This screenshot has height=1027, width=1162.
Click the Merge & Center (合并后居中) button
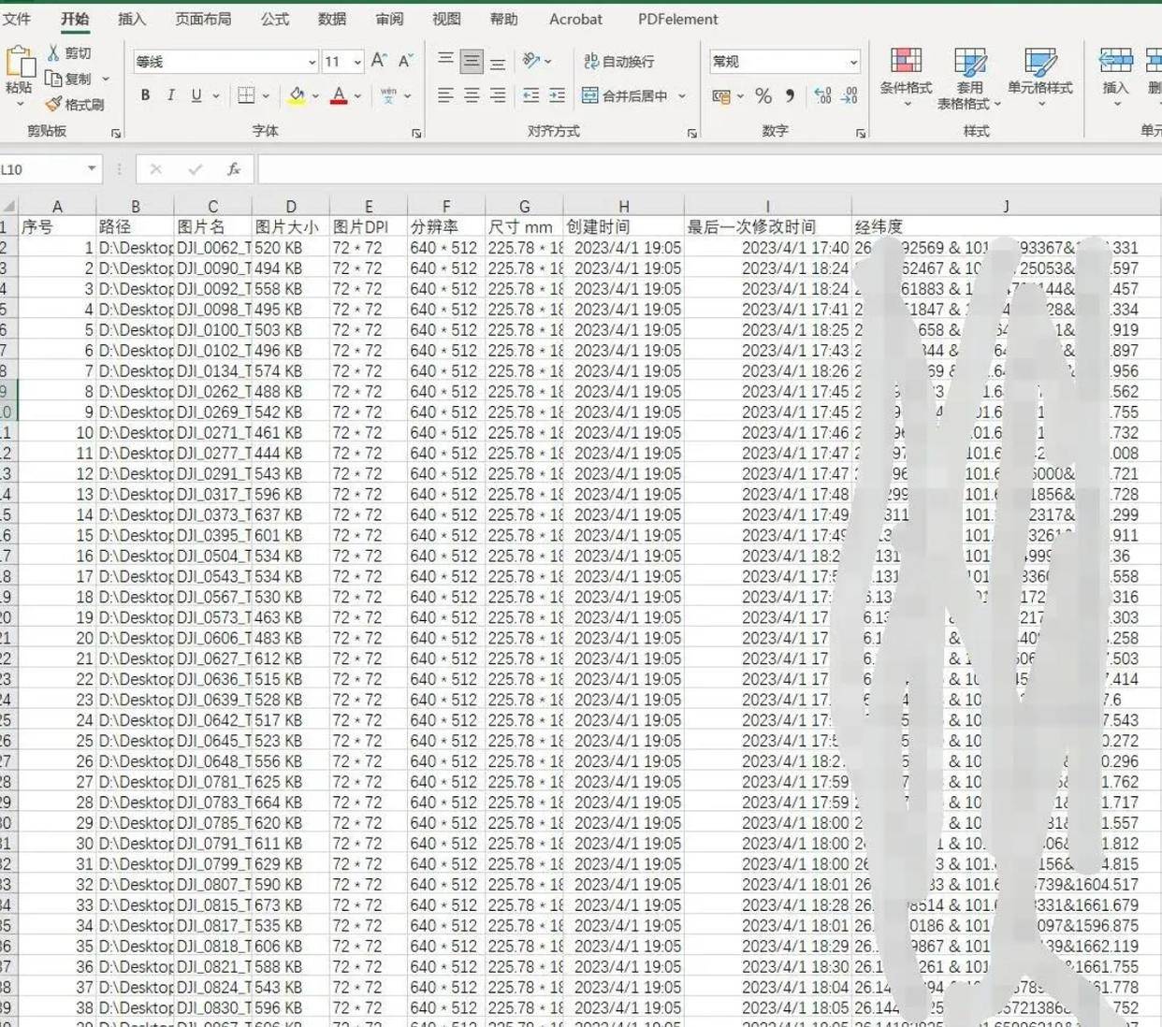click(x=625, y=95)
